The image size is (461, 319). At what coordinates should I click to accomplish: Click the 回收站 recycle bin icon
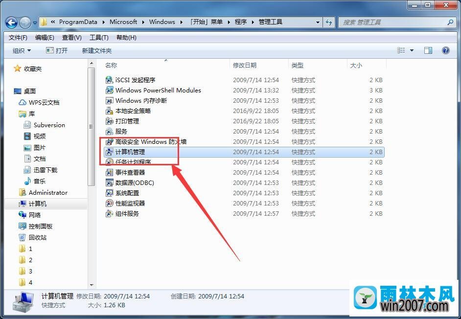[x=23, y=238]
